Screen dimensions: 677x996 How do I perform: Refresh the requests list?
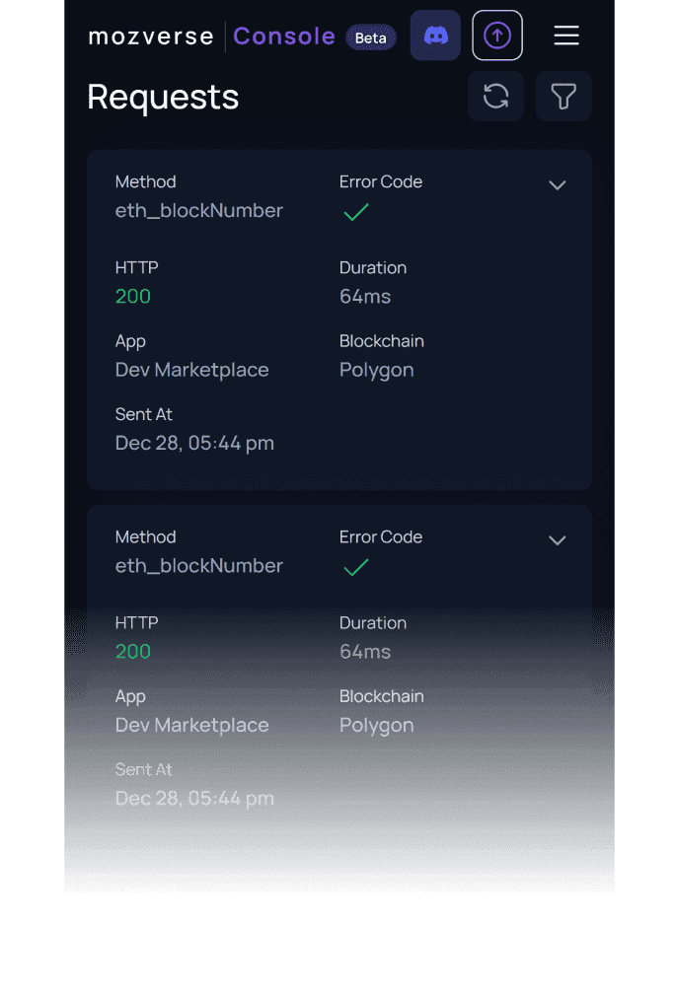495,97
